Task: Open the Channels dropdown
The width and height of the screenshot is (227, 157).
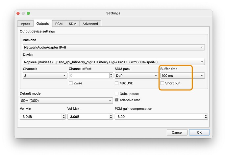Action: pos(45,76)
